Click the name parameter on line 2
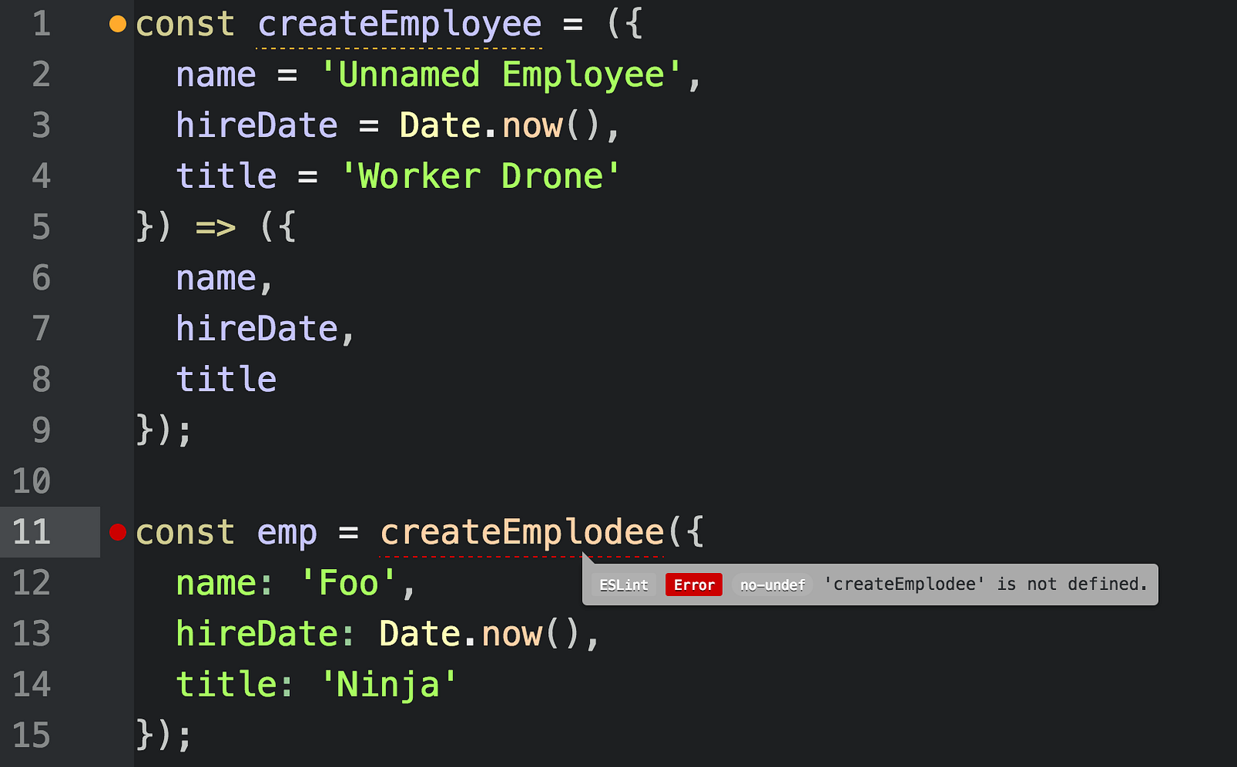 (x=216, y=76)
